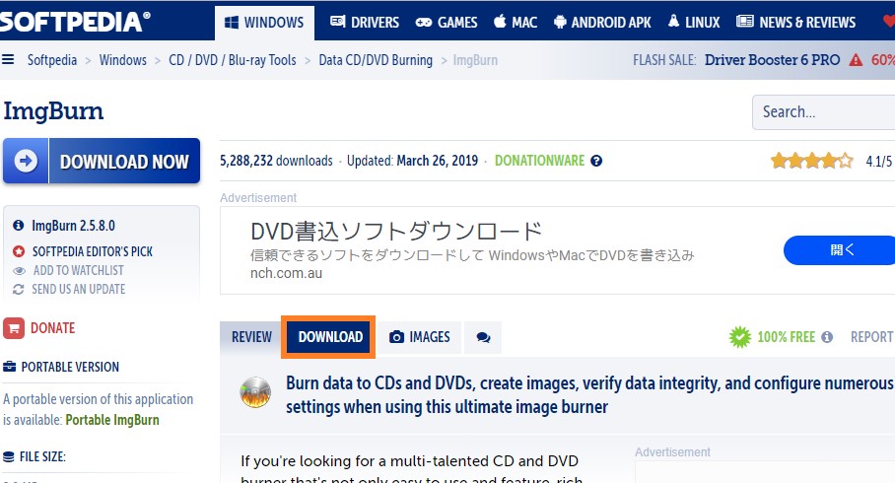Screen dimensions: 895x483
Task: Click nch.com.au ad URL
Action: [286, 273]
